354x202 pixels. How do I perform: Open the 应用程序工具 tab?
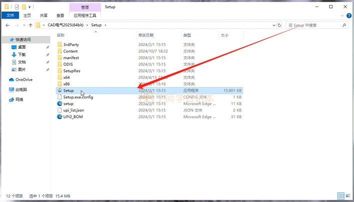(85, 15)
